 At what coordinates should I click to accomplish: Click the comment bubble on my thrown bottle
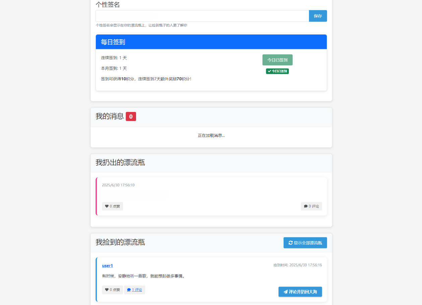pyautogui.click(x=306, y=206)
